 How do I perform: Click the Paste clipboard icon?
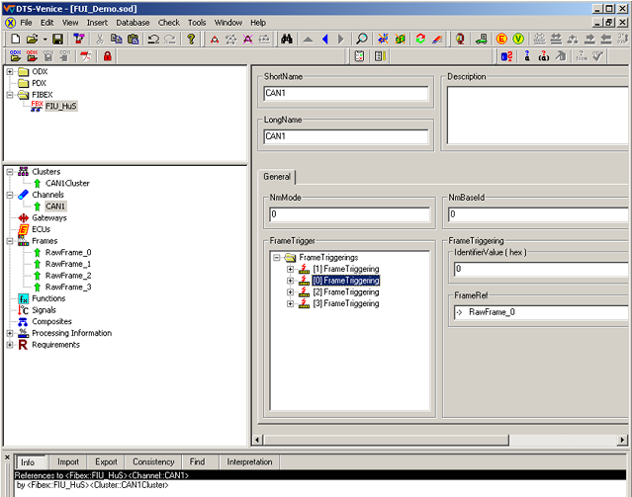pos(133,40)
